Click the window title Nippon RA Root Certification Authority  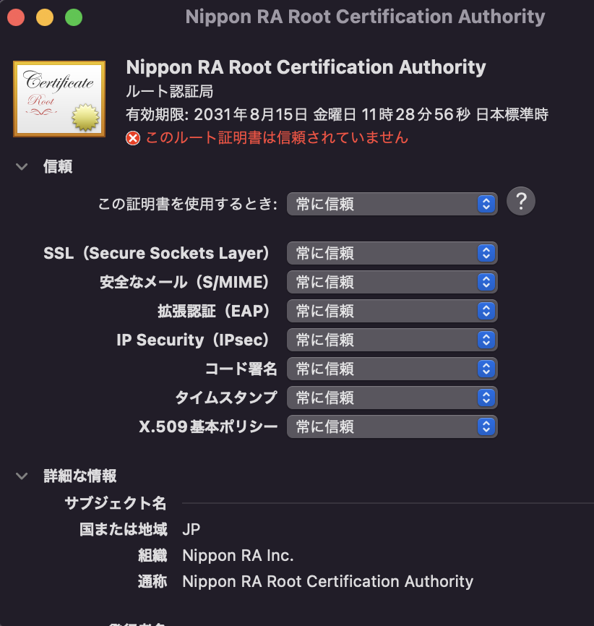coord(365,17)
